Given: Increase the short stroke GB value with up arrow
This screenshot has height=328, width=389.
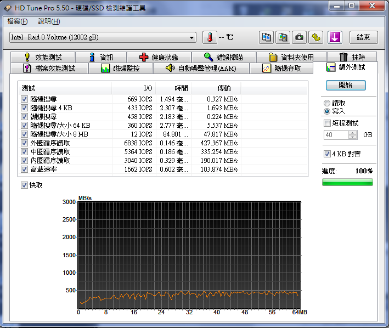Looking at the screenshot, I should 352,133.
